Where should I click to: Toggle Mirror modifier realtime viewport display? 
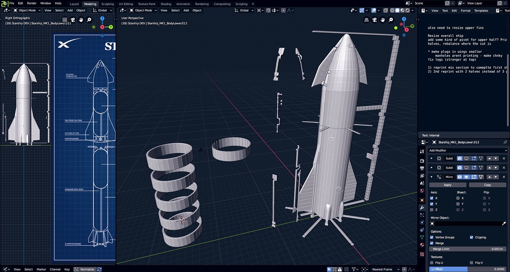(x=466, y=177)
